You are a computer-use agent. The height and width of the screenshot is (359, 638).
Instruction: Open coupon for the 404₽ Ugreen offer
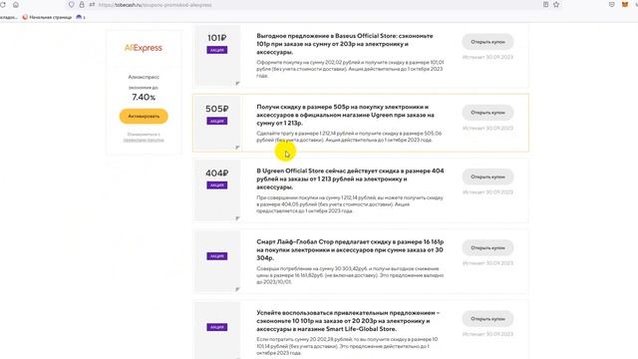pos(487,178)
